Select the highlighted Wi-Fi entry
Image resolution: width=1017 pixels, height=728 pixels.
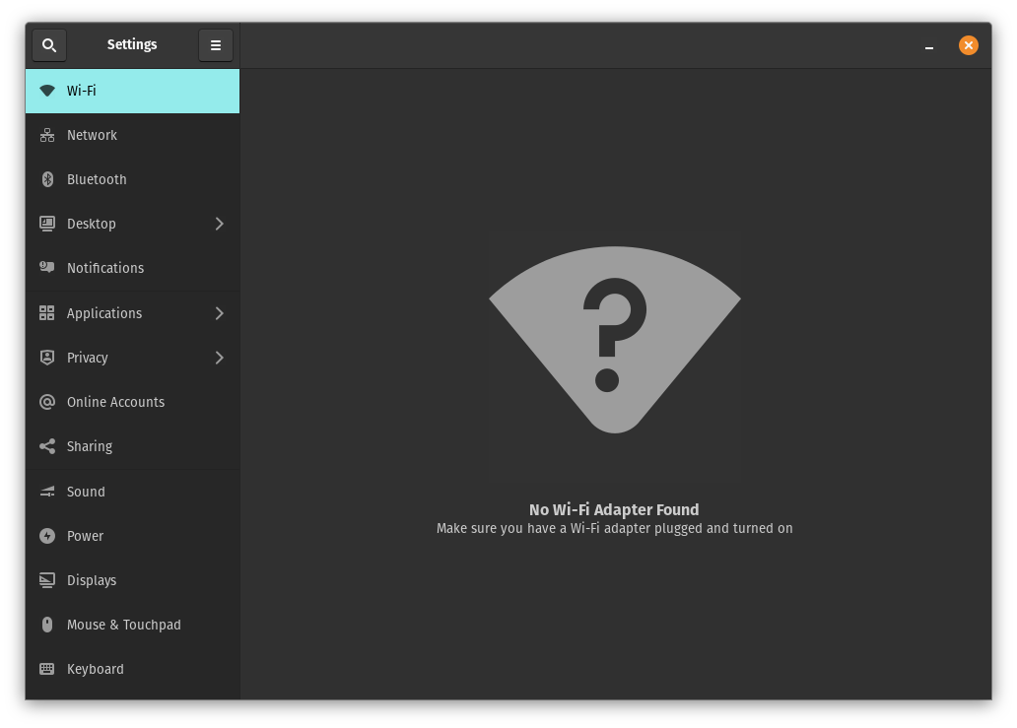[132, 91]
